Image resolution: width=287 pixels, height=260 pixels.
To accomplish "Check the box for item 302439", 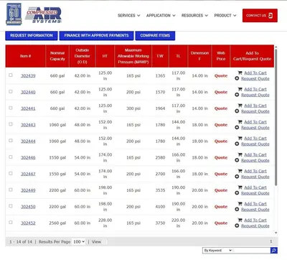I will tap(11, 75).
